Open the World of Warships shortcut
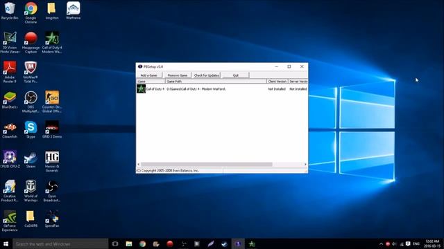444x249 pixels. pyautogui.click(x=31, y=191)
